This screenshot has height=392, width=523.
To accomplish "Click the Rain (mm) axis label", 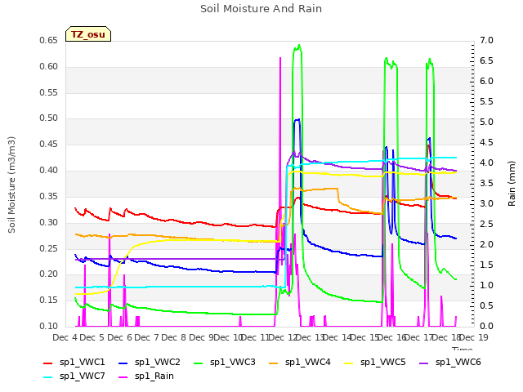I will click(x=512, y=184).
